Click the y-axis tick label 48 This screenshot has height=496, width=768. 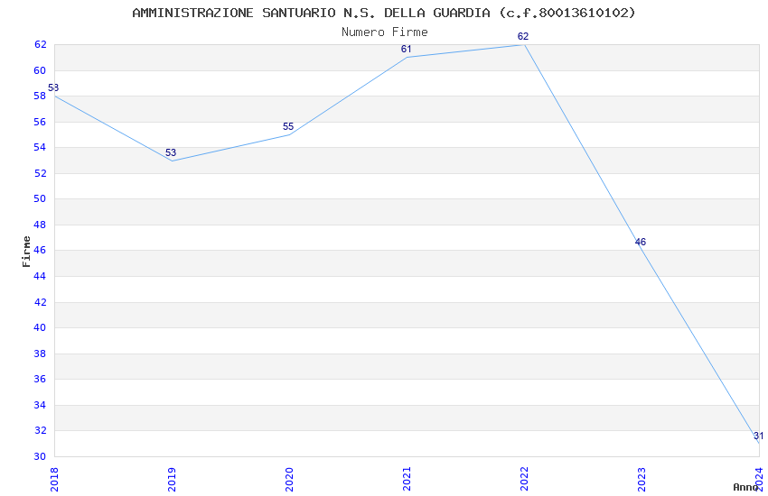coord(40,225)
